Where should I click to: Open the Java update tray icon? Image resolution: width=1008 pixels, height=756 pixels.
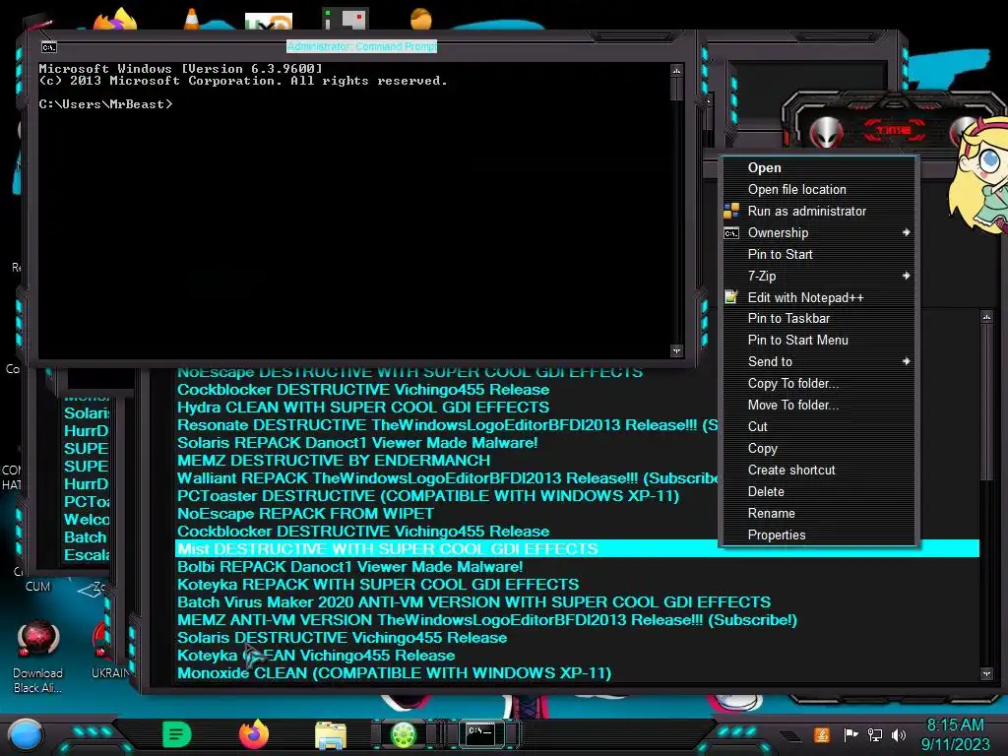click(x=822, y=734)
